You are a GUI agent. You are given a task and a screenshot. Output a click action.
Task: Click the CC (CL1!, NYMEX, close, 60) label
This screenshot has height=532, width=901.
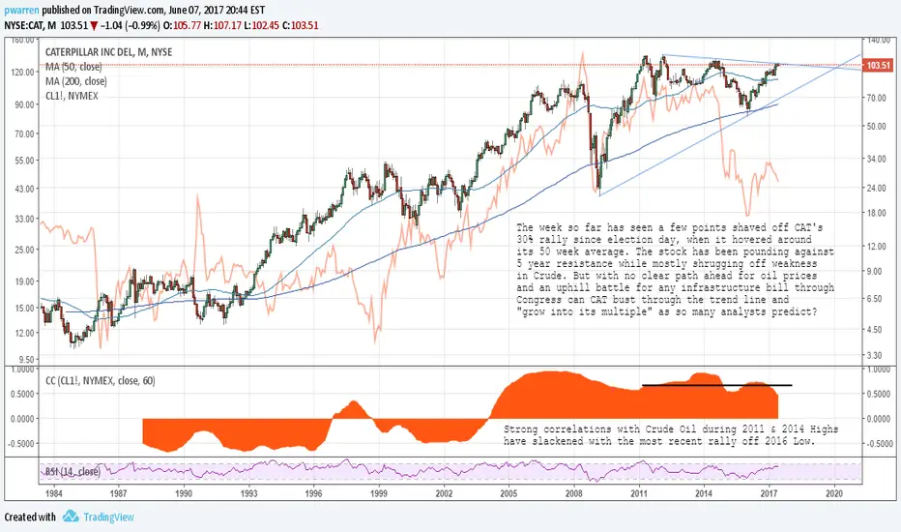pos(100,381)
